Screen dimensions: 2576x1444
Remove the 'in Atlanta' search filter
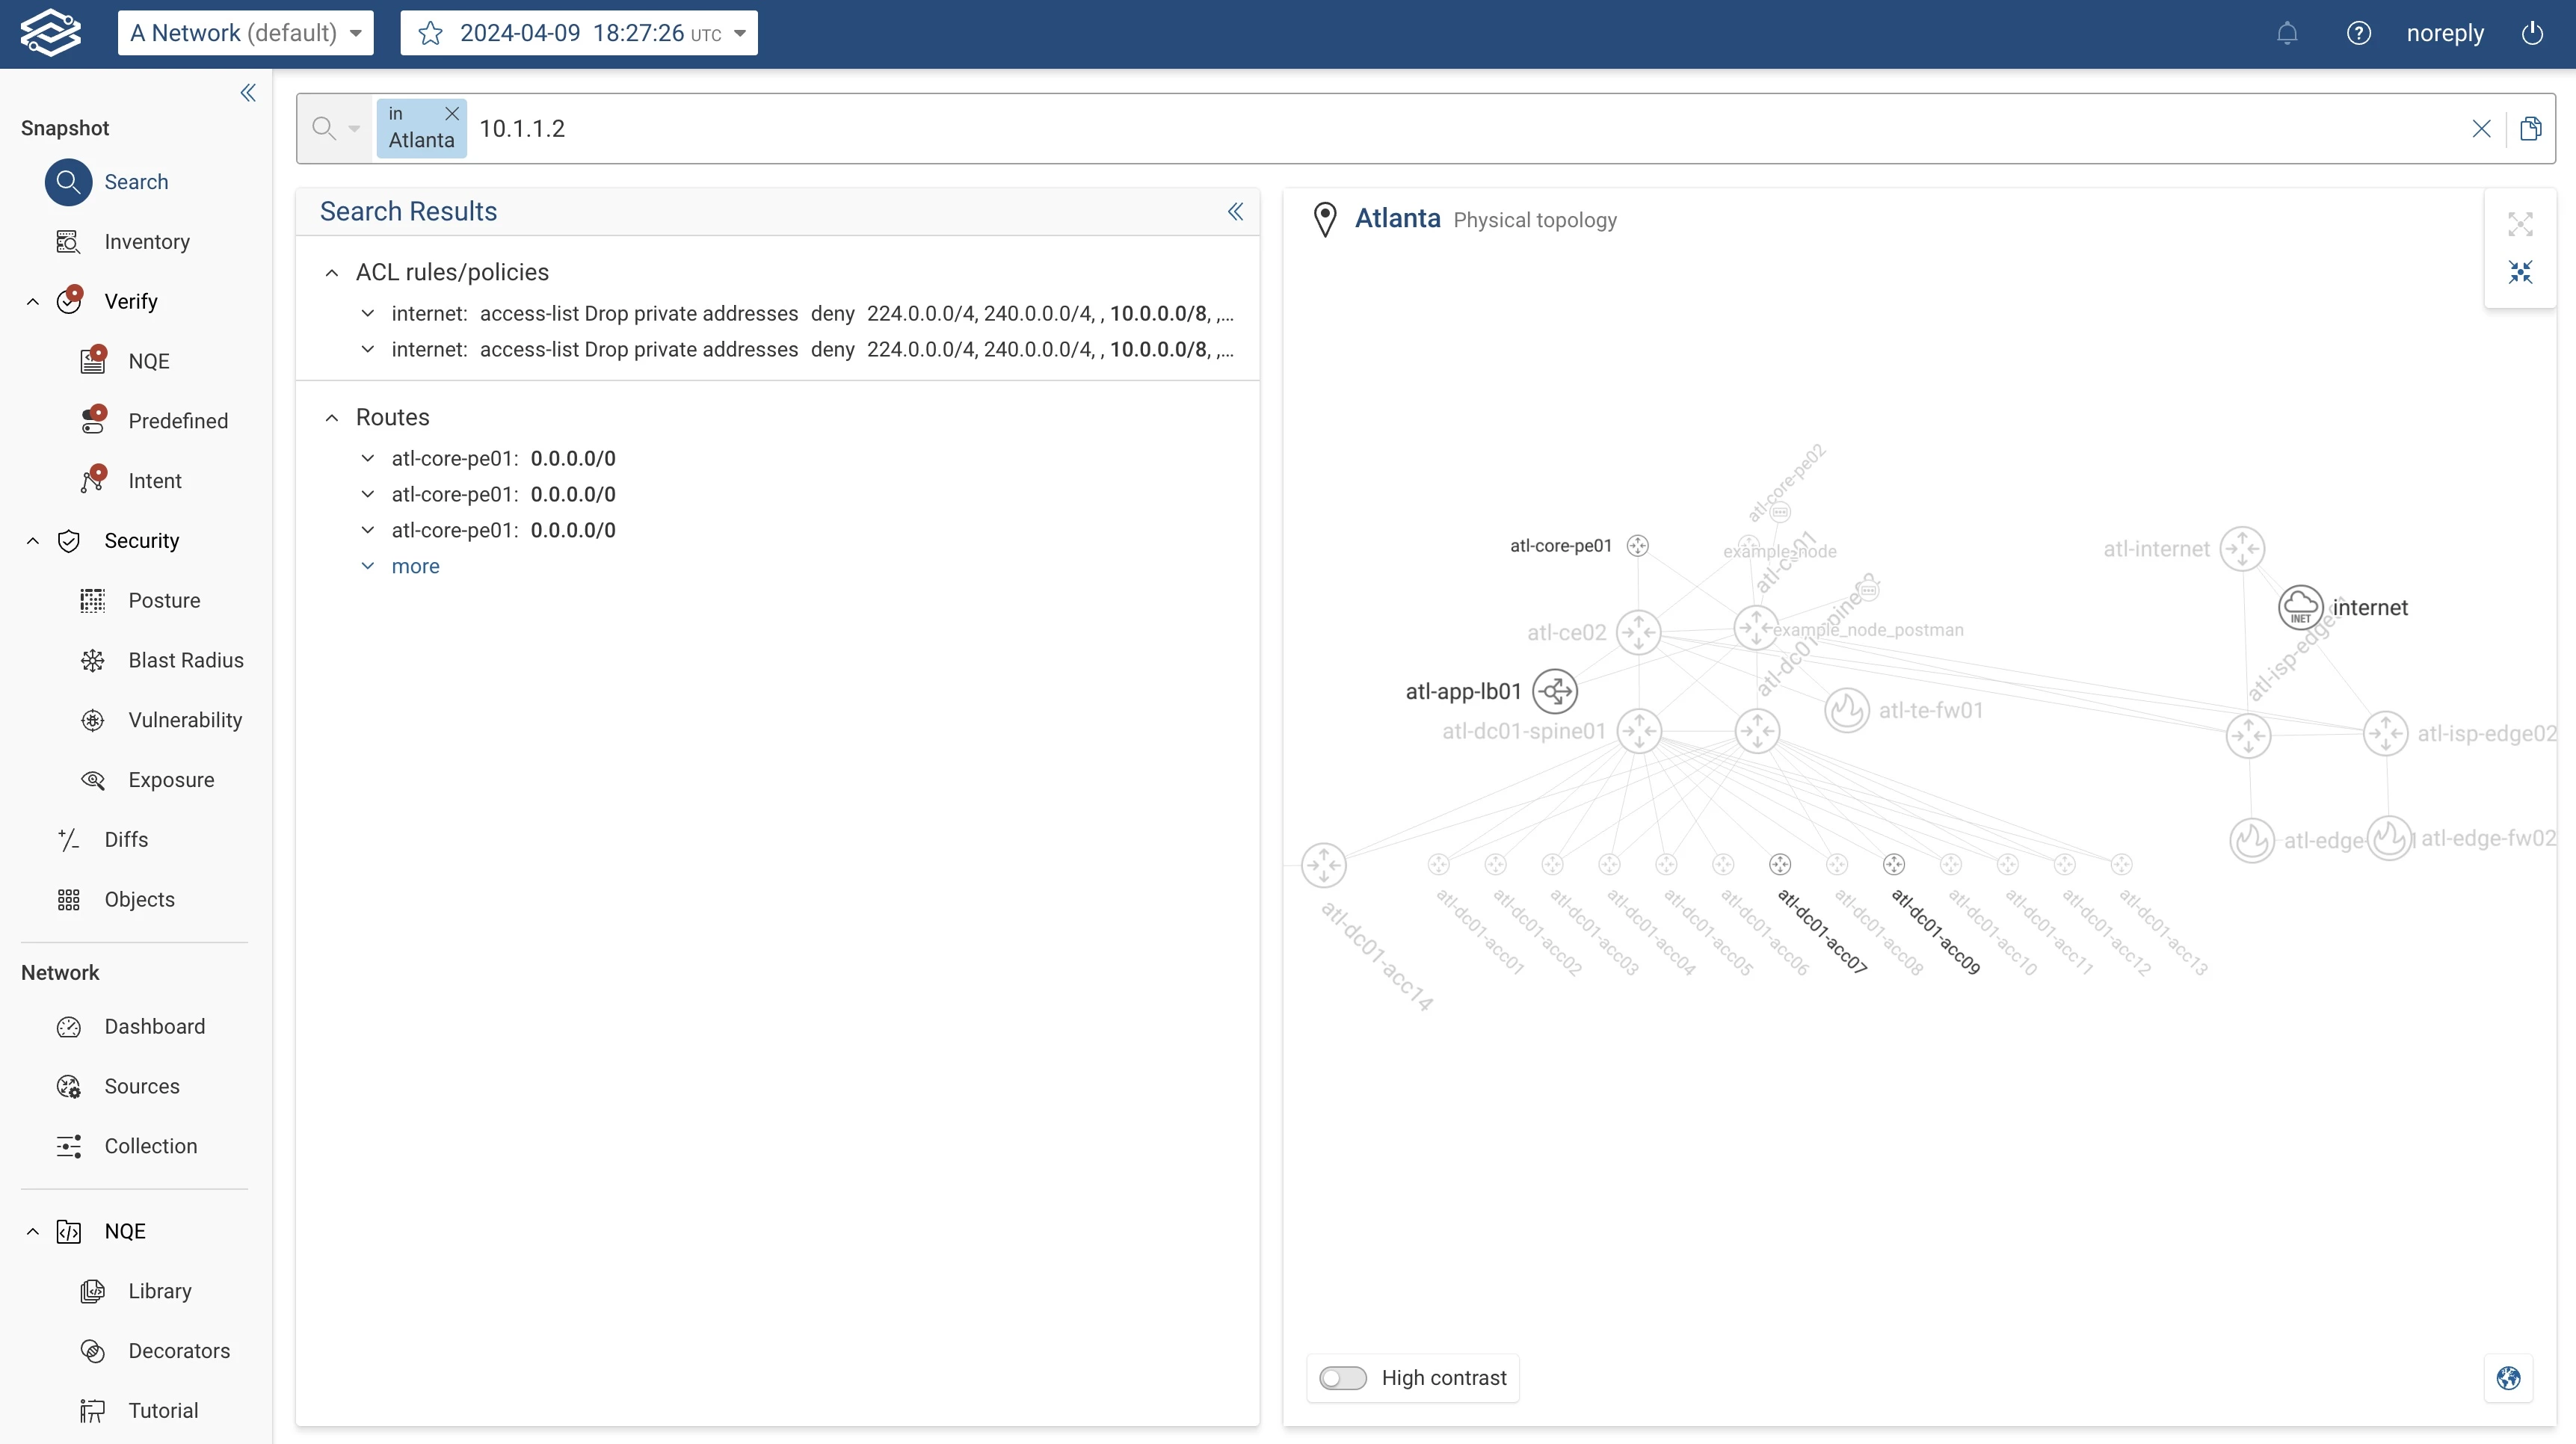452,114
